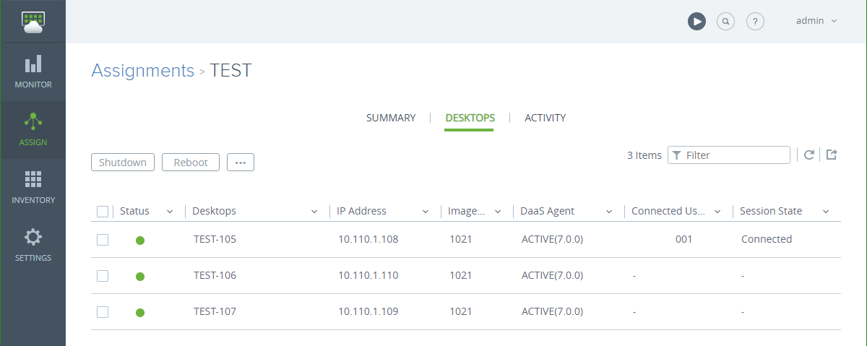This screenshot has height=346, width=867.
Task: Switch to the Summary tab
Action: [391, 118]
